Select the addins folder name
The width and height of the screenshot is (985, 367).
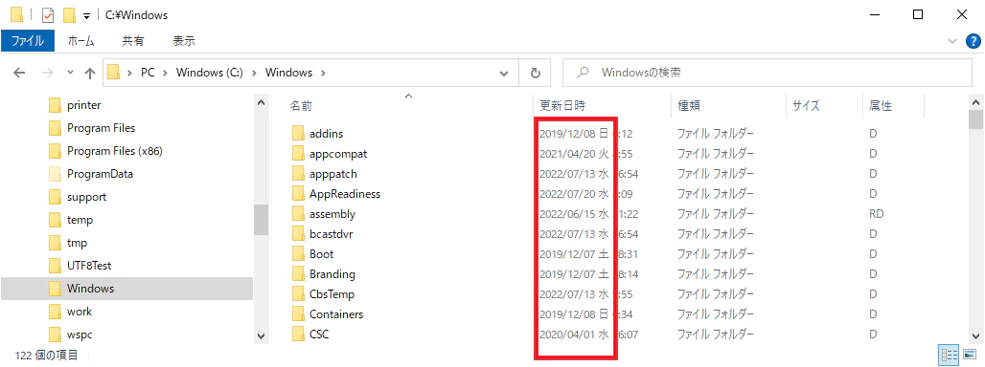pos(326,134)
